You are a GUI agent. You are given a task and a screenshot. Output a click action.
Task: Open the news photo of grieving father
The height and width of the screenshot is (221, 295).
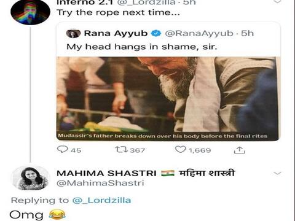click(x=168, y=99)
